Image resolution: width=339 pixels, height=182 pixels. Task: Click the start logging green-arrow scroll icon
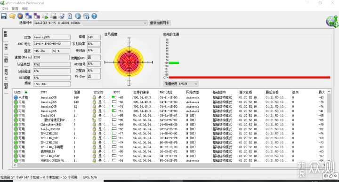(x=45, y=16)
